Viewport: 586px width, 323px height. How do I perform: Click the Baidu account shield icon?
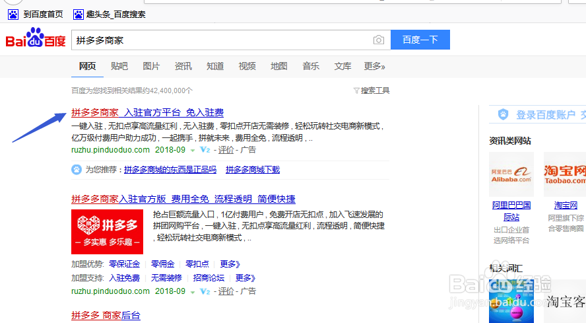[503, 114]
